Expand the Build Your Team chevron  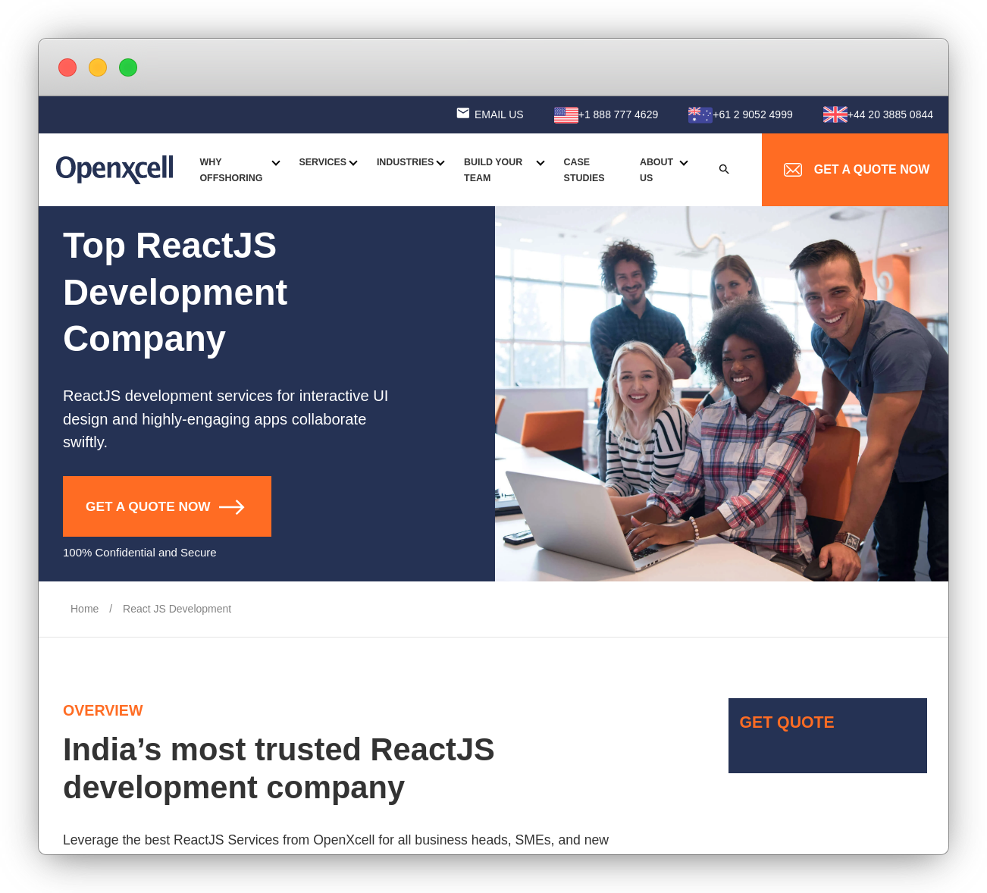pyautogui.click(x=540, y=163)
